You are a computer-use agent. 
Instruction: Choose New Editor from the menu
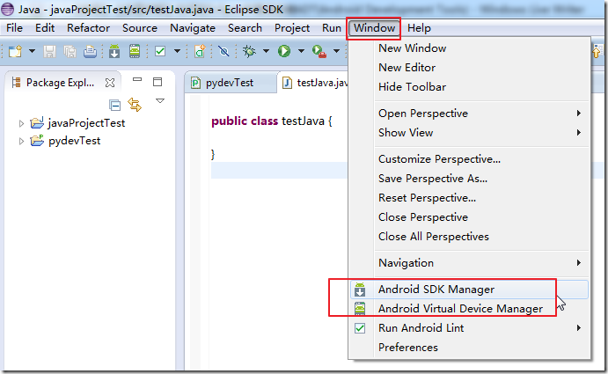pyautogui.click(x=470, y=68)
